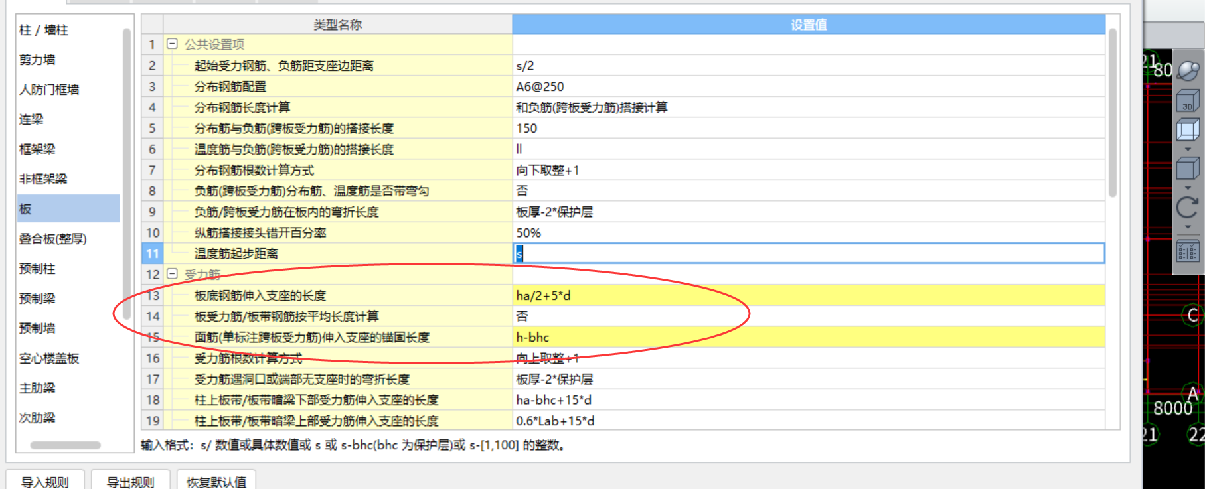Click row 9 value 板厚-2*保护层
Screen dimensions: 1205x489
point(554,212)
